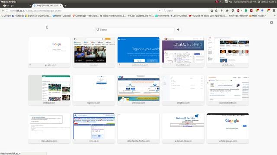
Task: Open the cricbuzz.com tile
Action: point(49,90)
